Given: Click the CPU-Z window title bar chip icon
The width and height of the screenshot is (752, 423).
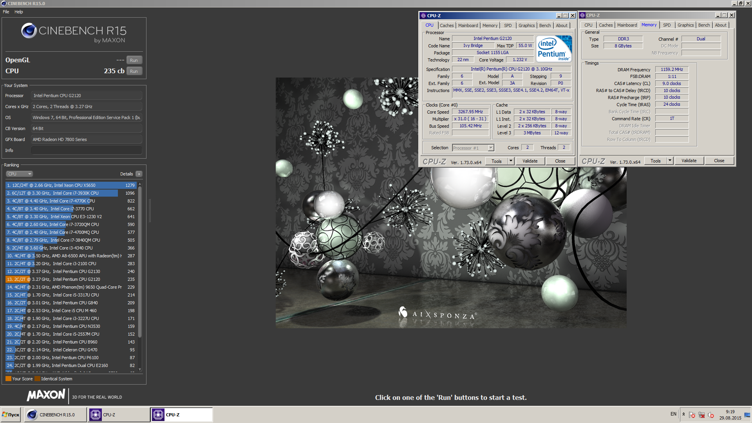Looking at the screenshot, I should point(423,16).
